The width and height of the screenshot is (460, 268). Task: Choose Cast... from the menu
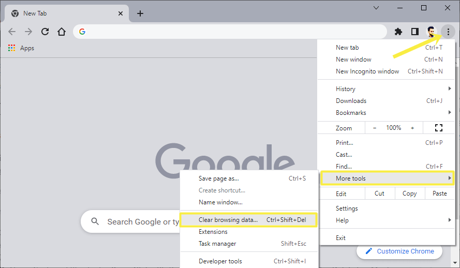[387, 155]
